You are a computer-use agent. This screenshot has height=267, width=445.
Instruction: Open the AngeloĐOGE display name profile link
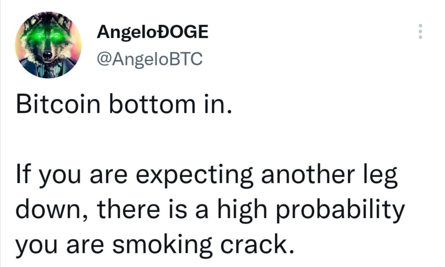pos(152,32)
